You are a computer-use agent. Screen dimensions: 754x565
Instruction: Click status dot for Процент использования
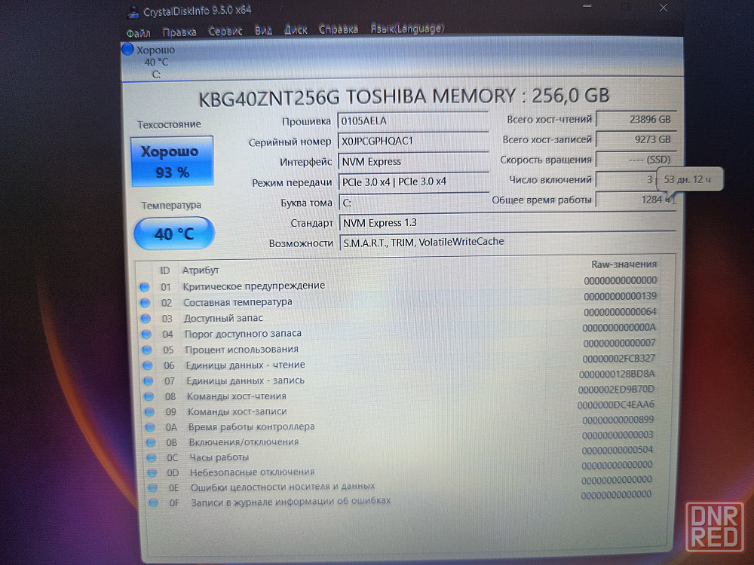[x=147, y=350]
